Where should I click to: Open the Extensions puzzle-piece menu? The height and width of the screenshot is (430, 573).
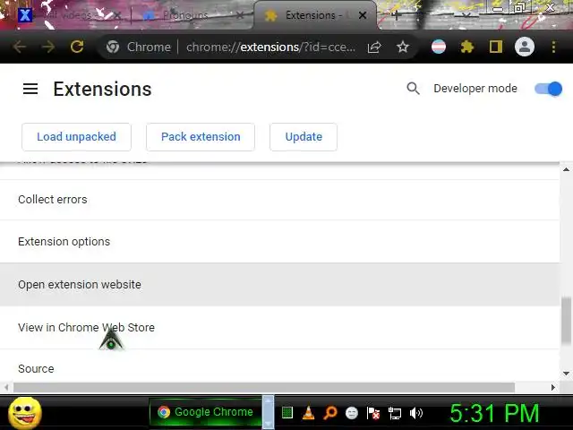tap(467, 47)
